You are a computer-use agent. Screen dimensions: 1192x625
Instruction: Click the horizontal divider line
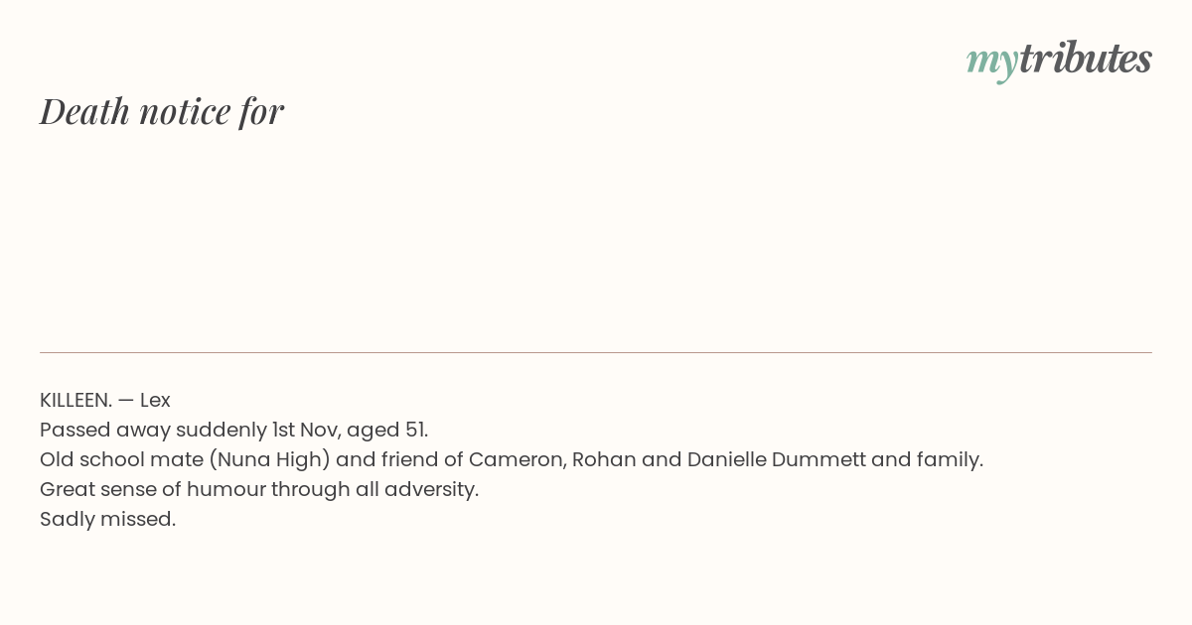[x=596, y=352]
